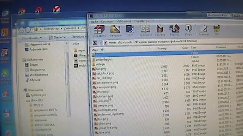Open Музыка library in Explorer sidebar
The height and width of the screenshot is (136, 243).
[33, 80]
